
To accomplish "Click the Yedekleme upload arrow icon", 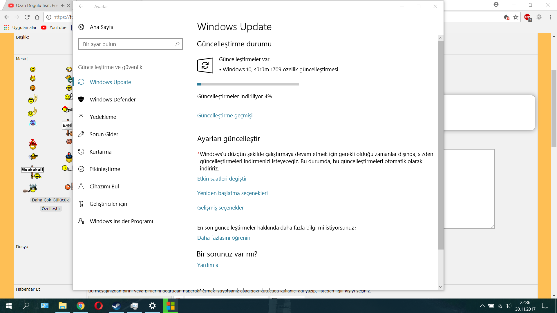I will [81, 117].
